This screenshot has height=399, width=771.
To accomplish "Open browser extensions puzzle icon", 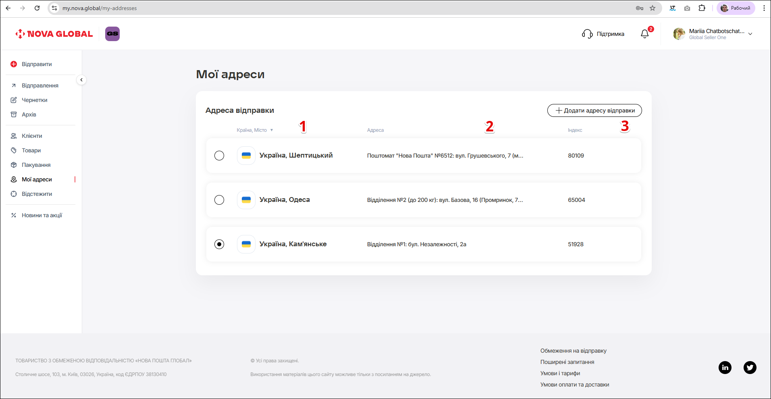I will (x=702, y=8).
